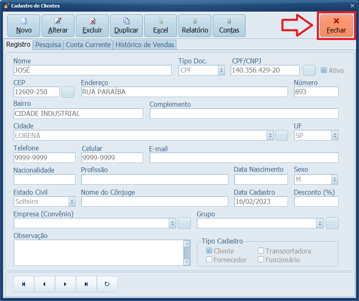
Task: Duplicate the record with Duplicar
Action: click(126, 25)
